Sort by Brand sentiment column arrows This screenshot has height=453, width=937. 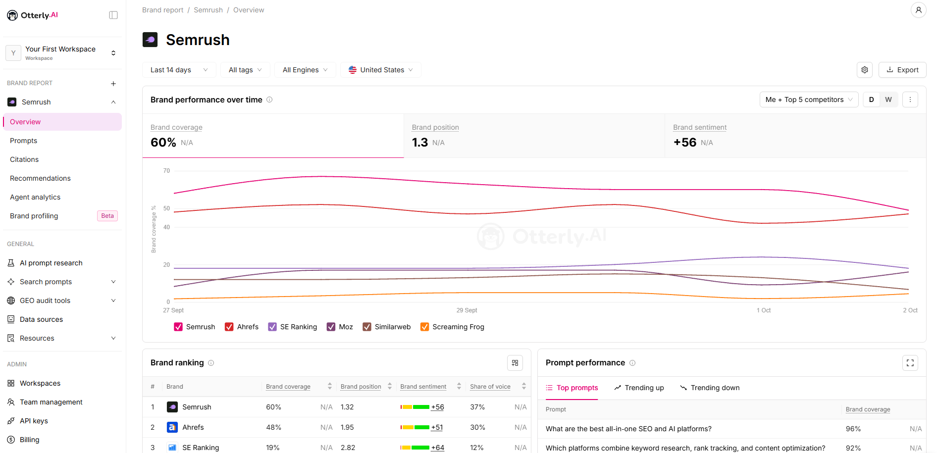(x=459, y=386)
